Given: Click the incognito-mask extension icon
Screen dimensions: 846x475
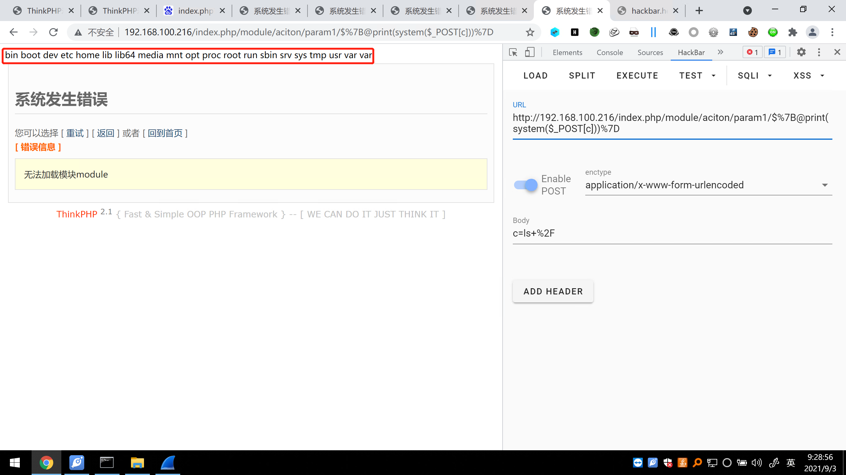Looking at the screenshot, I should tap(634, 32).
